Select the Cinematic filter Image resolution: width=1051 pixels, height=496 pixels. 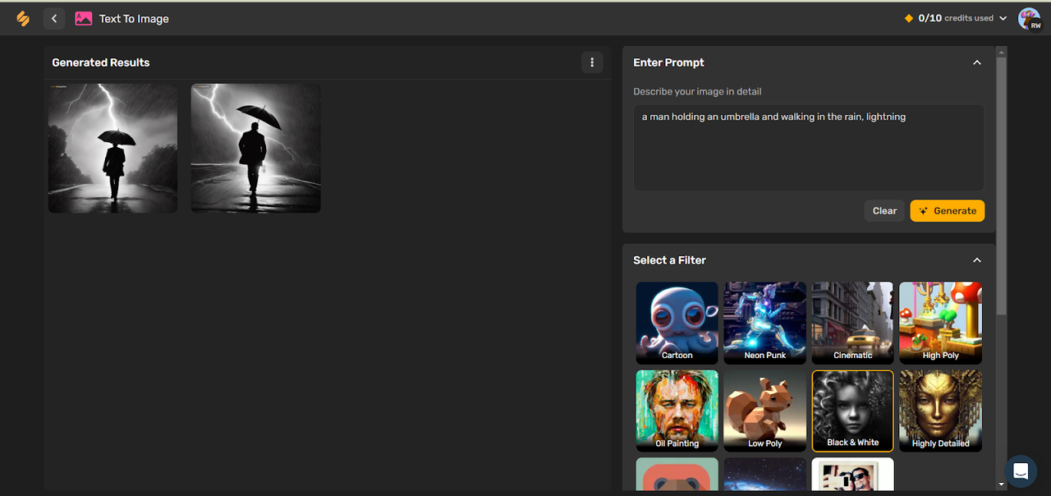coord(852,323)
